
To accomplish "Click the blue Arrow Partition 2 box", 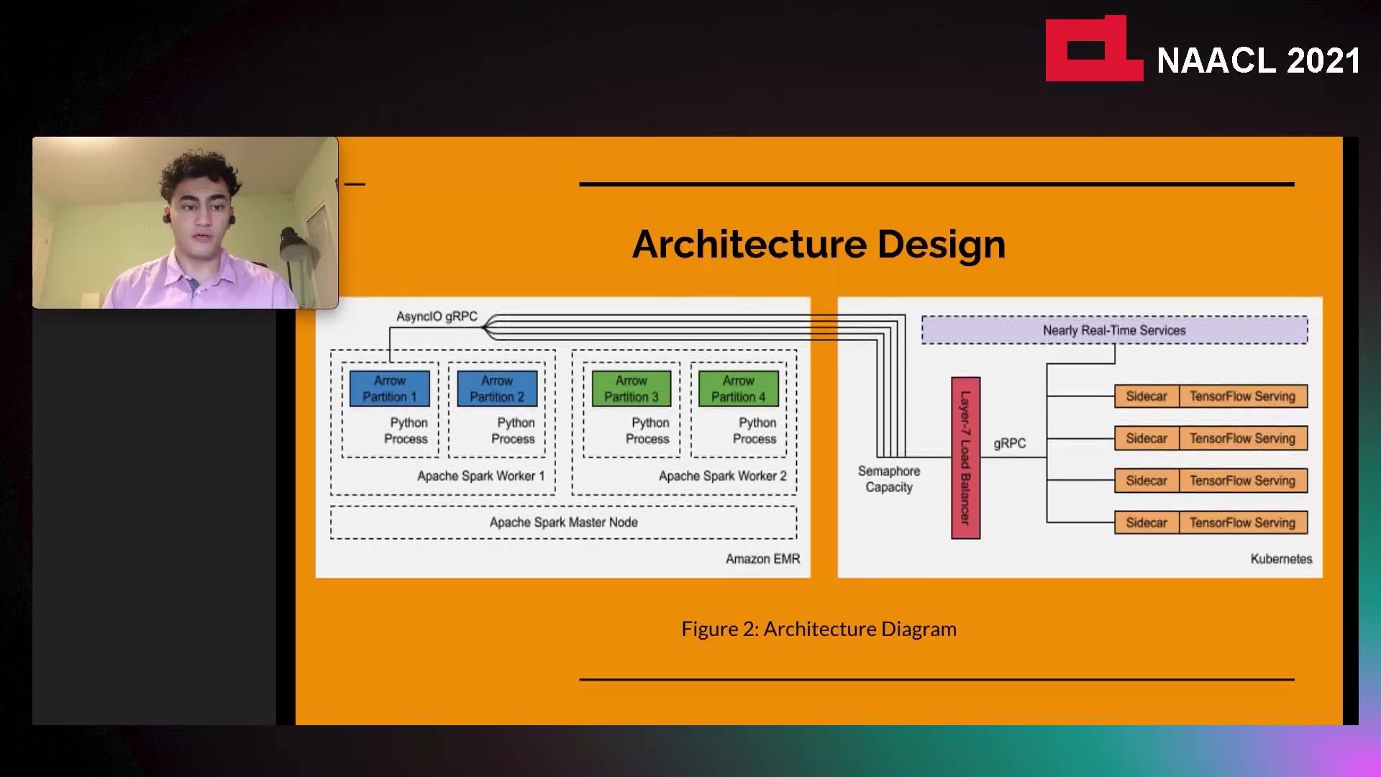I will (497, 388).
